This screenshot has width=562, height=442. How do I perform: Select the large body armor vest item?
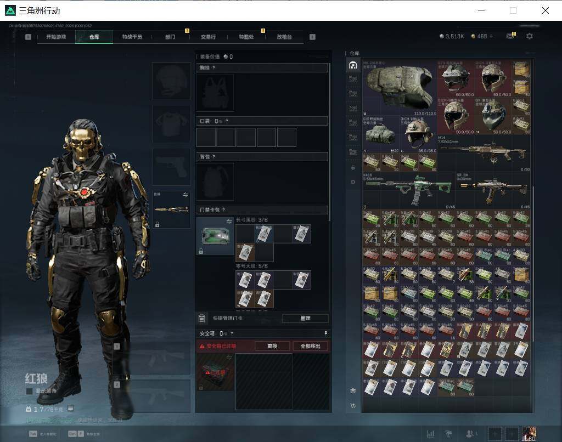pyautogui.click(x=400, y=88)
